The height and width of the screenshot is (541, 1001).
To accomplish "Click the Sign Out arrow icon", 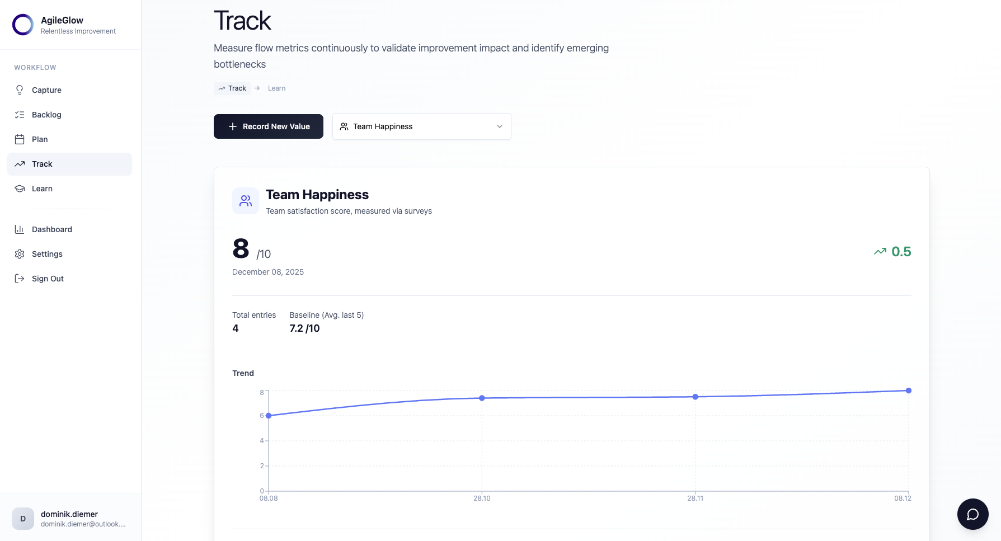I will tap(20, 279).
